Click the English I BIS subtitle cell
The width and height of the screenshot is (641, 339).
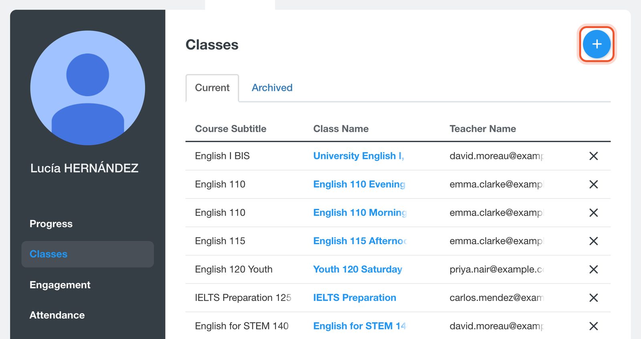point(222,156)
